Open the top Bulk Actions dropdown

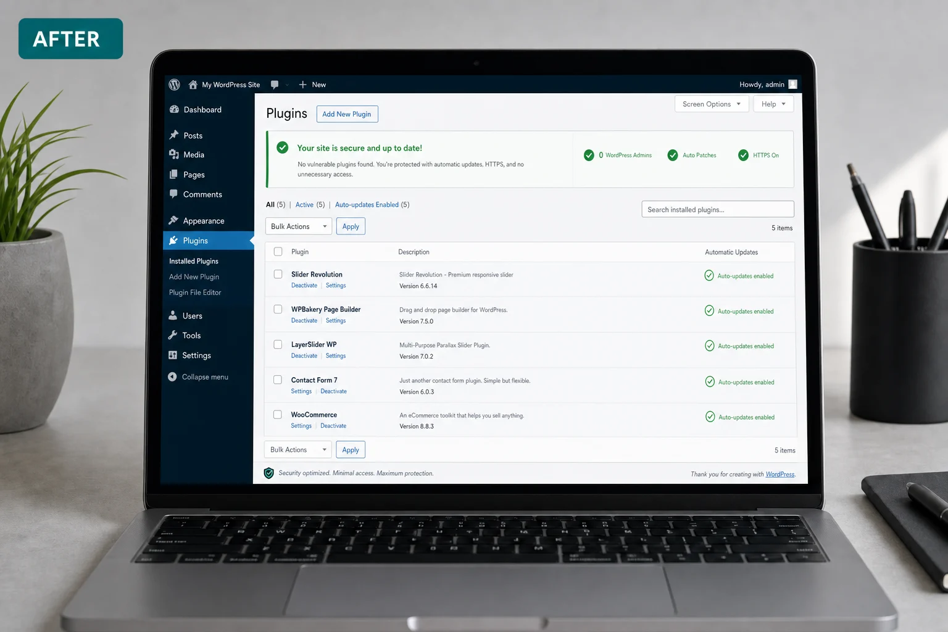pyautogui.click(x=299, y=227)
